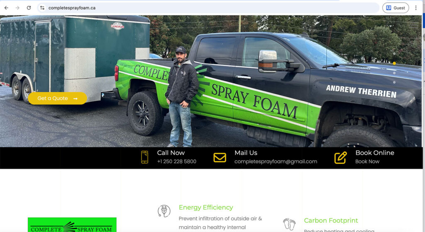Click the completesprayfoam@gmail.com email link

276,162
